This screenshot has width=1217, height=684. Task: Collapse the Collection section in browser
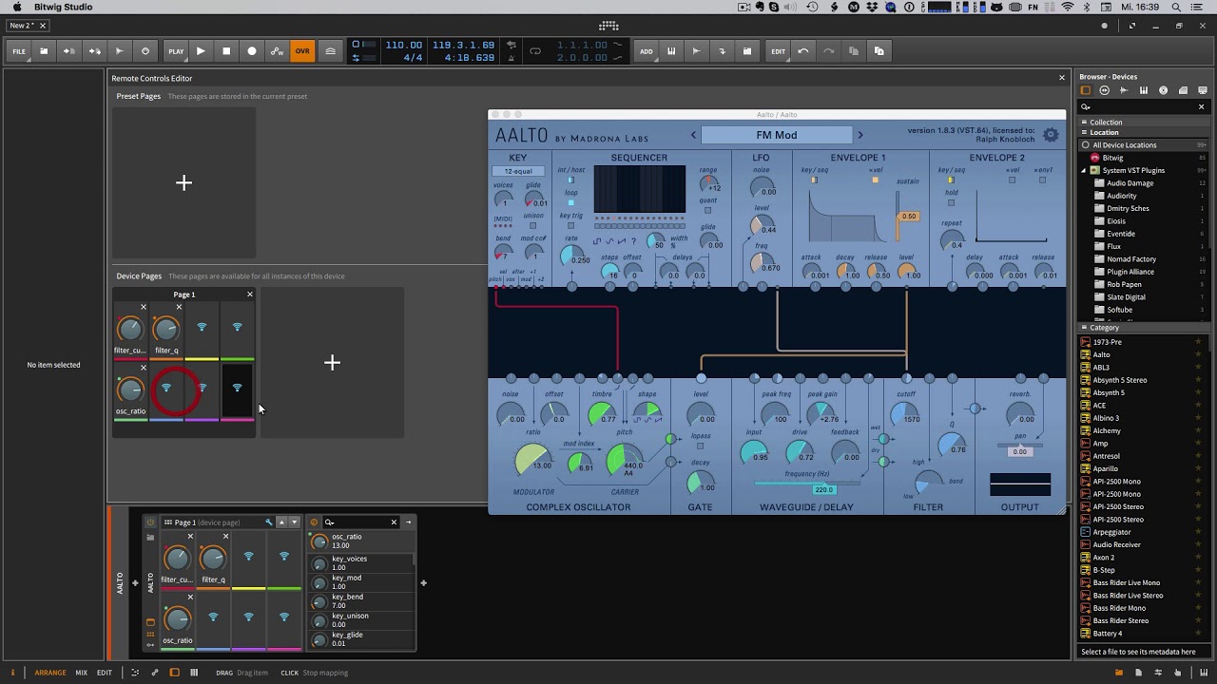coord(1084,123)
